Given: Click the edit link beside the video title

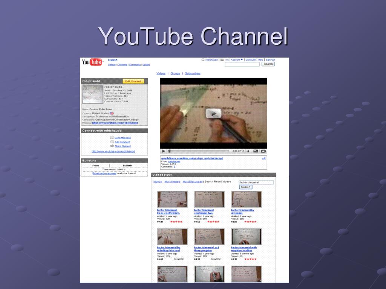Looking at the screenshot, I should tap(263, 158).
